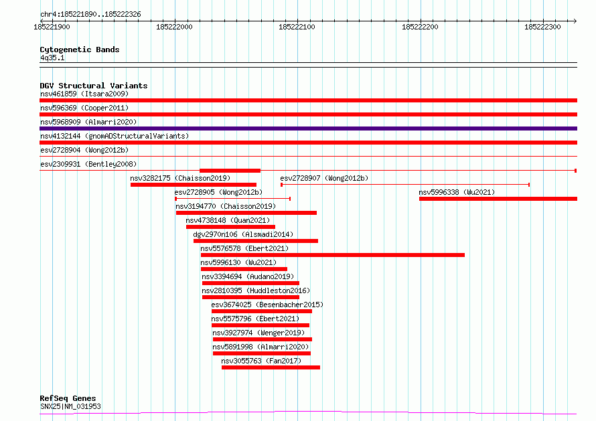
Task: Click ruler position 185221900
Action: 52,27
